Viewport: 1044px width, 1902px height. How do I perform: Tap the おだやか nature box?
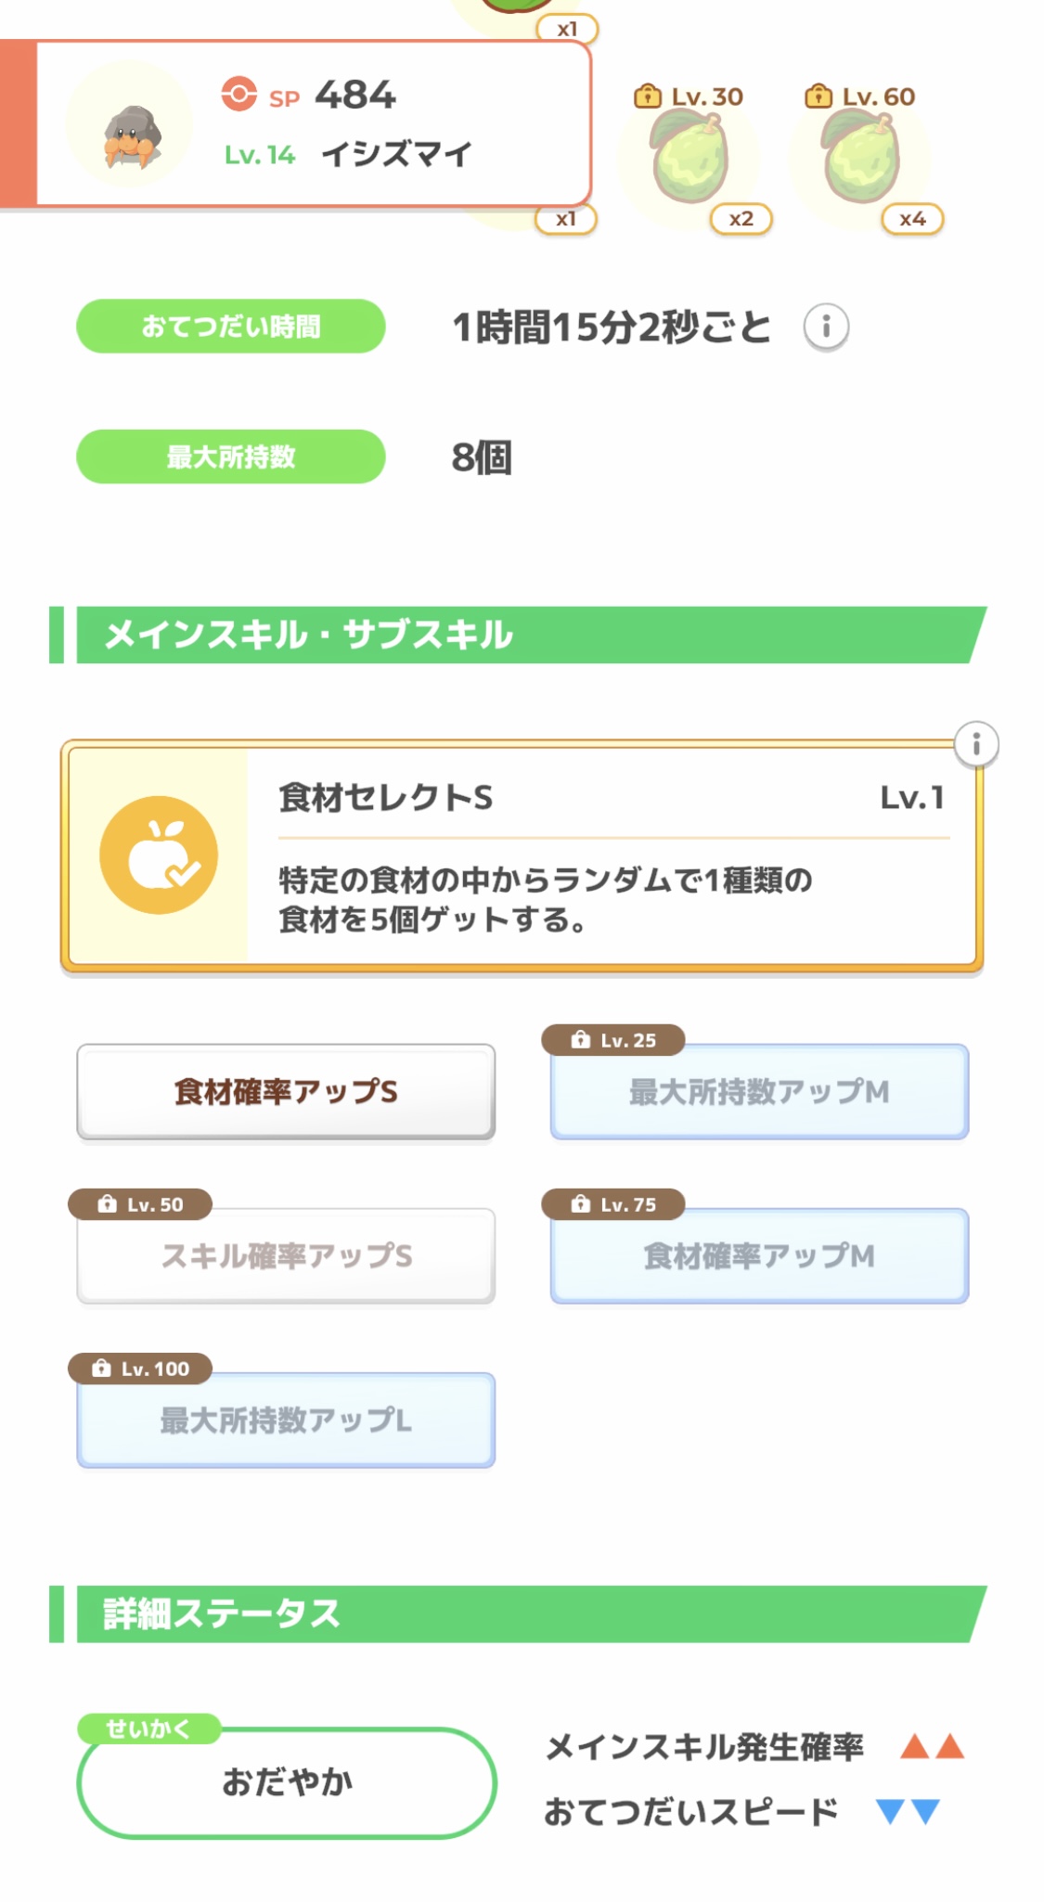[287, 1782]
